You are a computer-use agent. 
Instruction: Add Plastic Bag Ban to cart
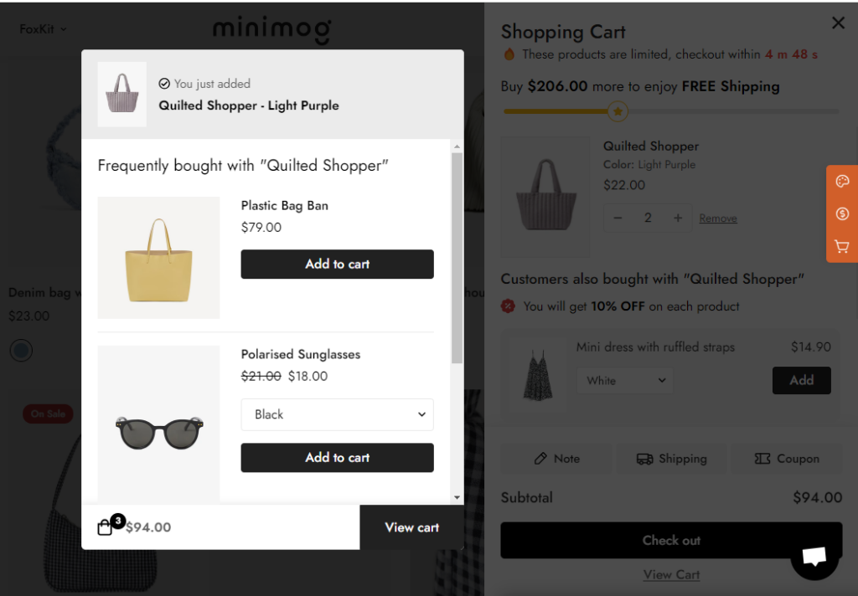point(337,265)
